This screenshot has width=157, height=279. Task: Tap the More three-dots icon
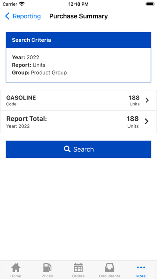(141, 267)
